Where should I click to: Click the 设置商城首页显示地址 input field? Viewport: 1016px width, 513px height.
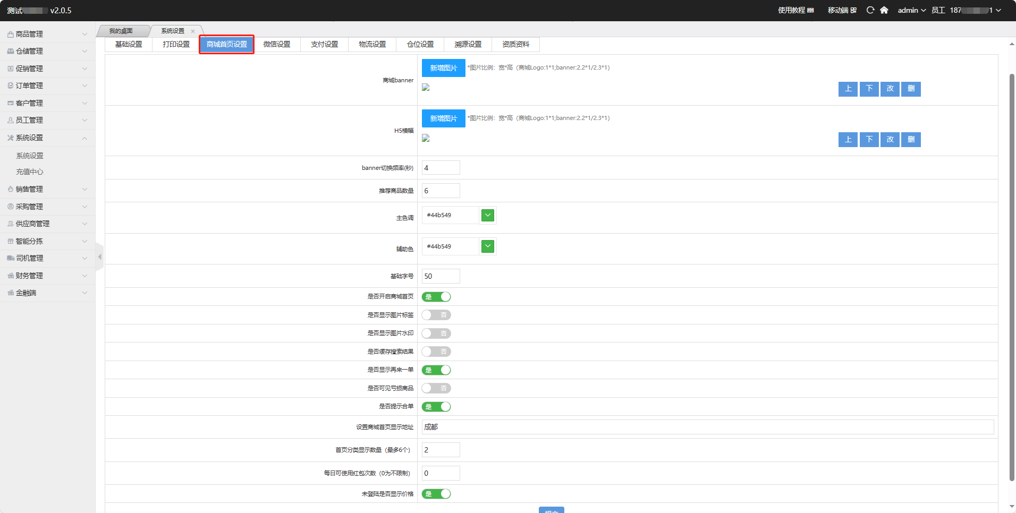coord(707,427)
